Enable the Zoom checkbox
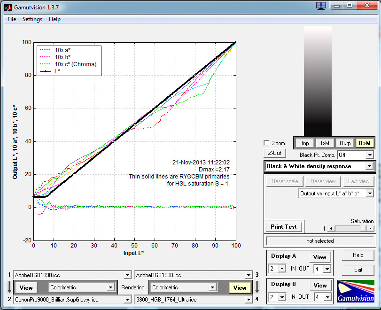The height and width of the screenshot is (310, 381). click(x=267, y=143)
